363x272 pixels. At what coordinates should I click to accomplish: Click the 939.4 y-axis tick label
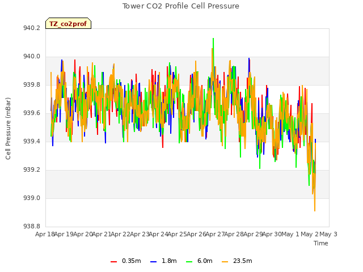(32, 142)
